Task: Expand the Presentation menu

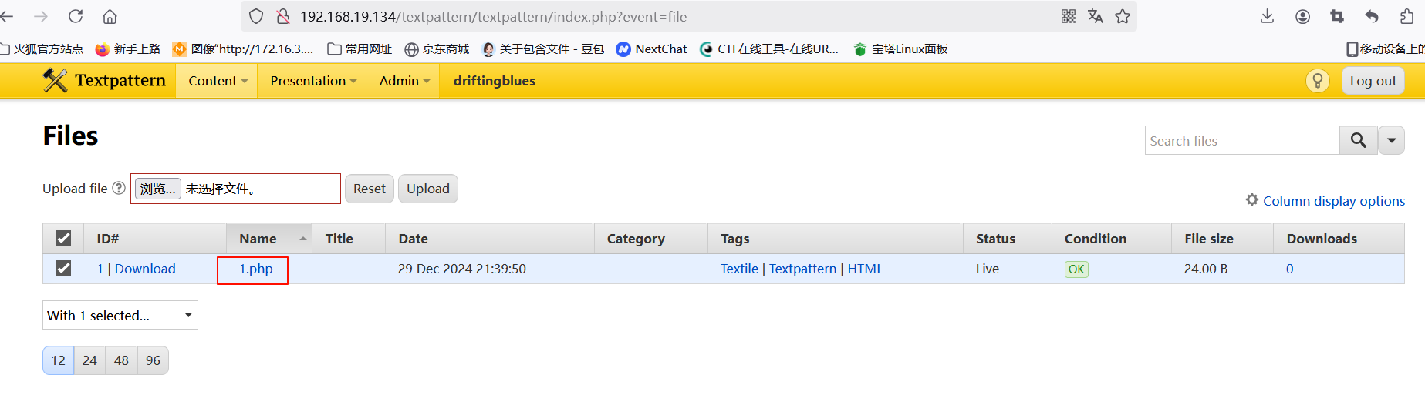Action: (313, 81)
